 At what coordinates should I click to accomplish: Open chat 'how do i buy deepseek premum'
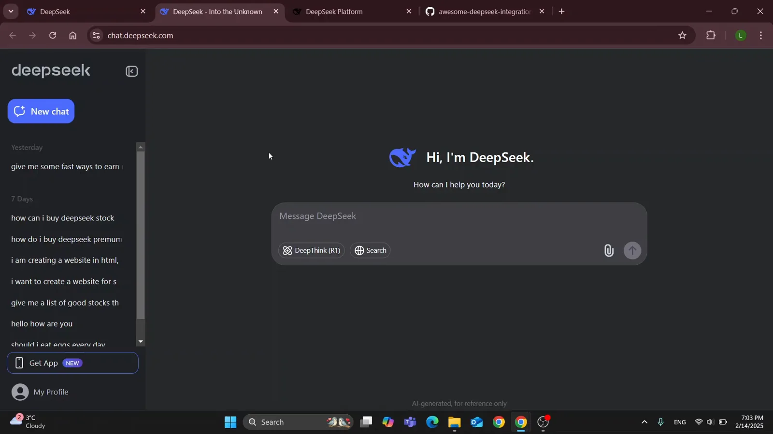click(x=68, y=239)
